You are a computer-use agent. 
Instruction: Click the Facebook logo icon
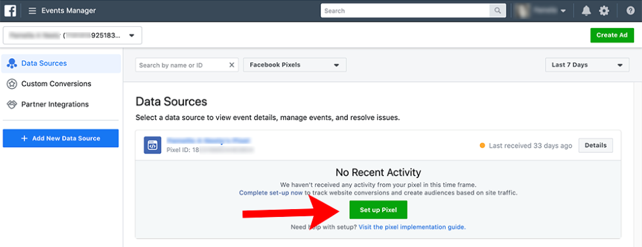[10, 10]
